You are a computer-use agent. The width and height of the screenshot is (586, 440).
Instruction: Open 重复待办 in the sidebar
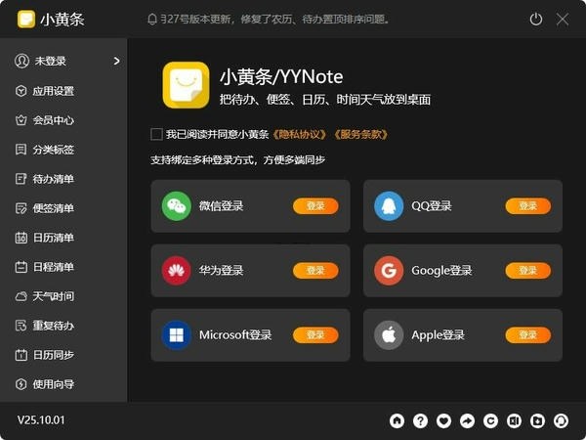point(45,326)
